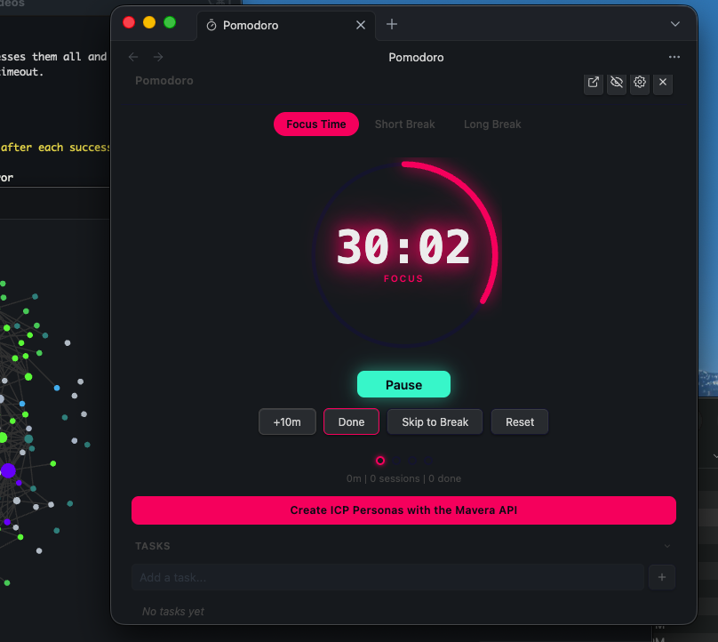
Task: Click the '0m | 0 sessions | 0 done' stats
Action: coord(403,478)
